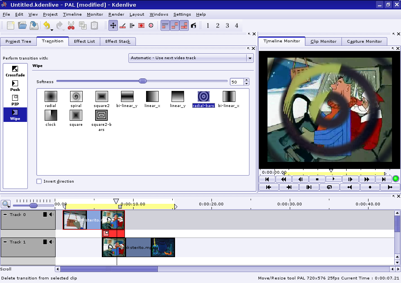Screen dimensions: 401x283
Task: Select the spiral wipe pattern
Action: tap(76, 96)
